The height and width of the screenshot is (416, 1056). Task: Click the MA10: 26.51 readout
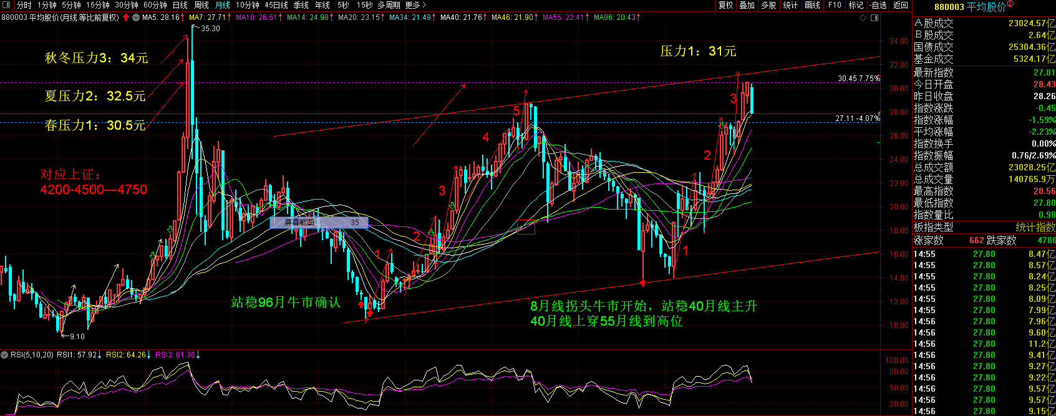(256, 17)
